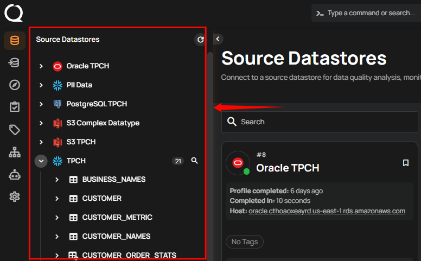Open the CUSTOMER_NAMES table

116,236
